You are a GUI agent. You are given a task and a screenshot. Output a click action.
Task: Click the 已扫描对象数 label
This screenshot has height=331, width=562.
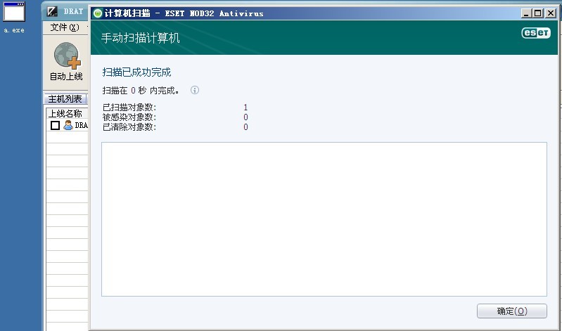[129, 107]
